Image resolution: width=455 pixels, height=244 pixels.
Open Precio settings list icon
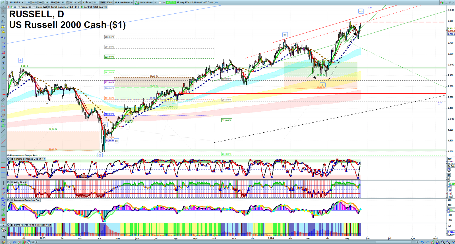coord(30,7)
